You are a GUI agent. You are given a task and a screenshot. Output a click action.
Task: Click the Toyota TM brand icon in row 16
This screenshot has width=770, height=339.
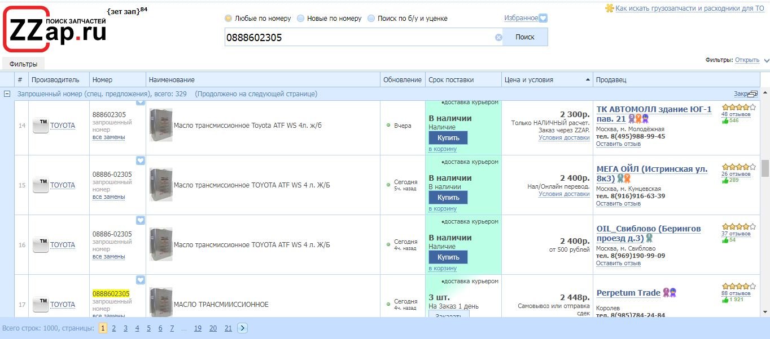point(41,245)
